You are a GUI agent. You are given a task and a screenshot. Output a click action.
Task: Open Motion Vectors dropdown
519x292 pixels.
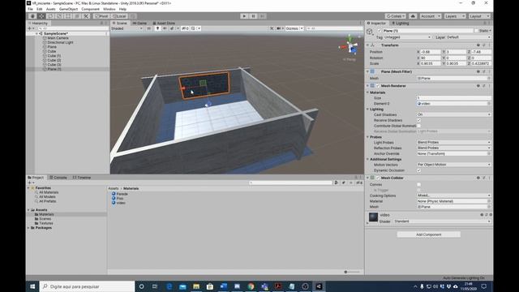(454, 165)
